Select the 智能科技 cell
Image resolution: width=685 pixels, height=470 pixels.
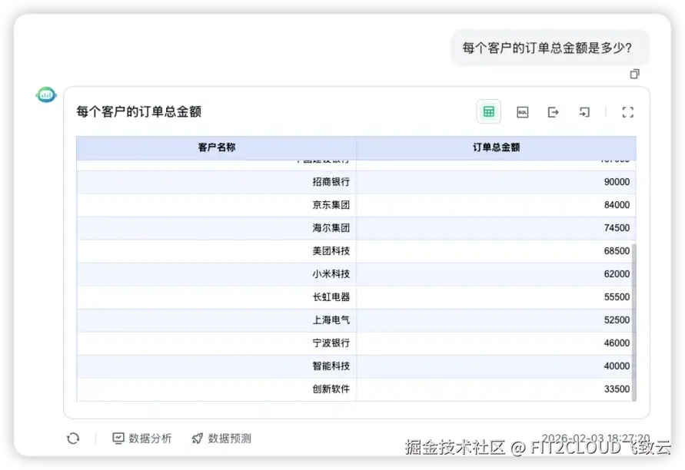[216, 366]
